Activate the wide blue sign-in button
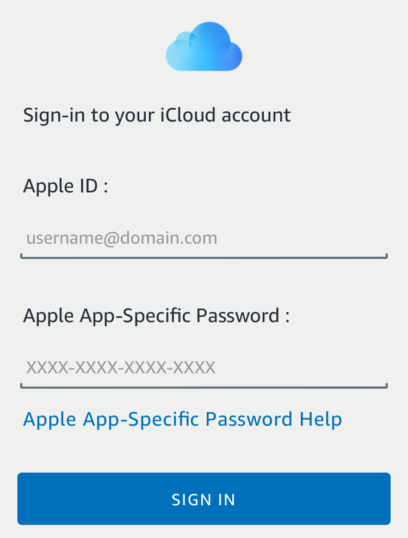This screenshot has height=538, width=408. (x=204, y=499)
